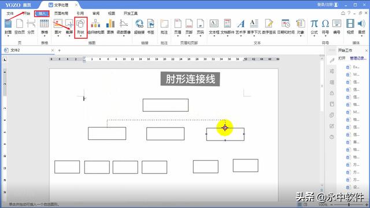Close the 开始工作 side panel
Viewport: 370px width, 208px height.
point(366,50)
